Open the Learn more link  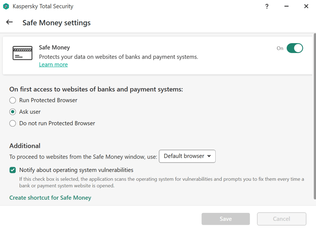(x=53, y=64)
